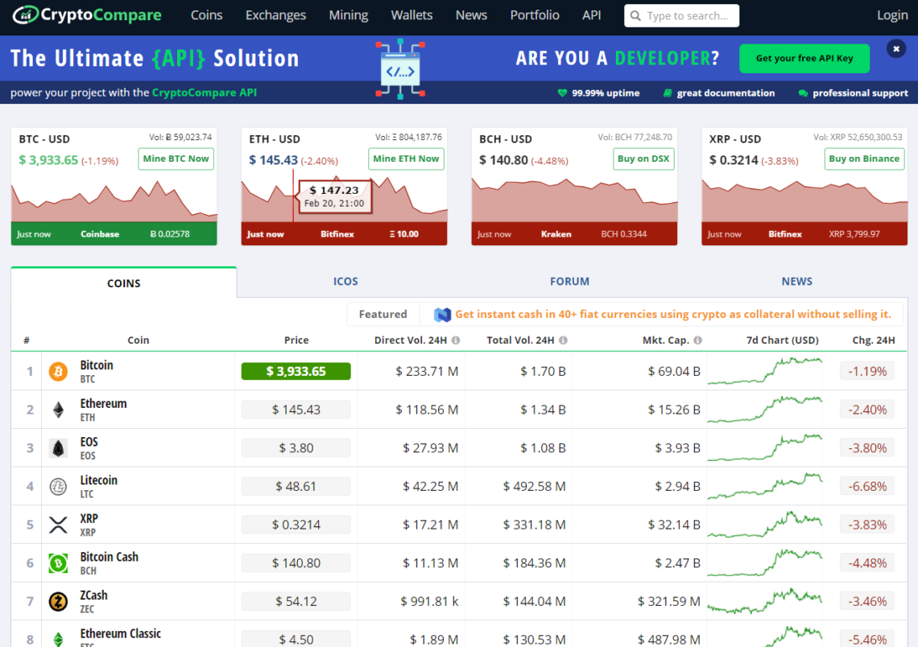Open the API menu item

pos(591,15)
